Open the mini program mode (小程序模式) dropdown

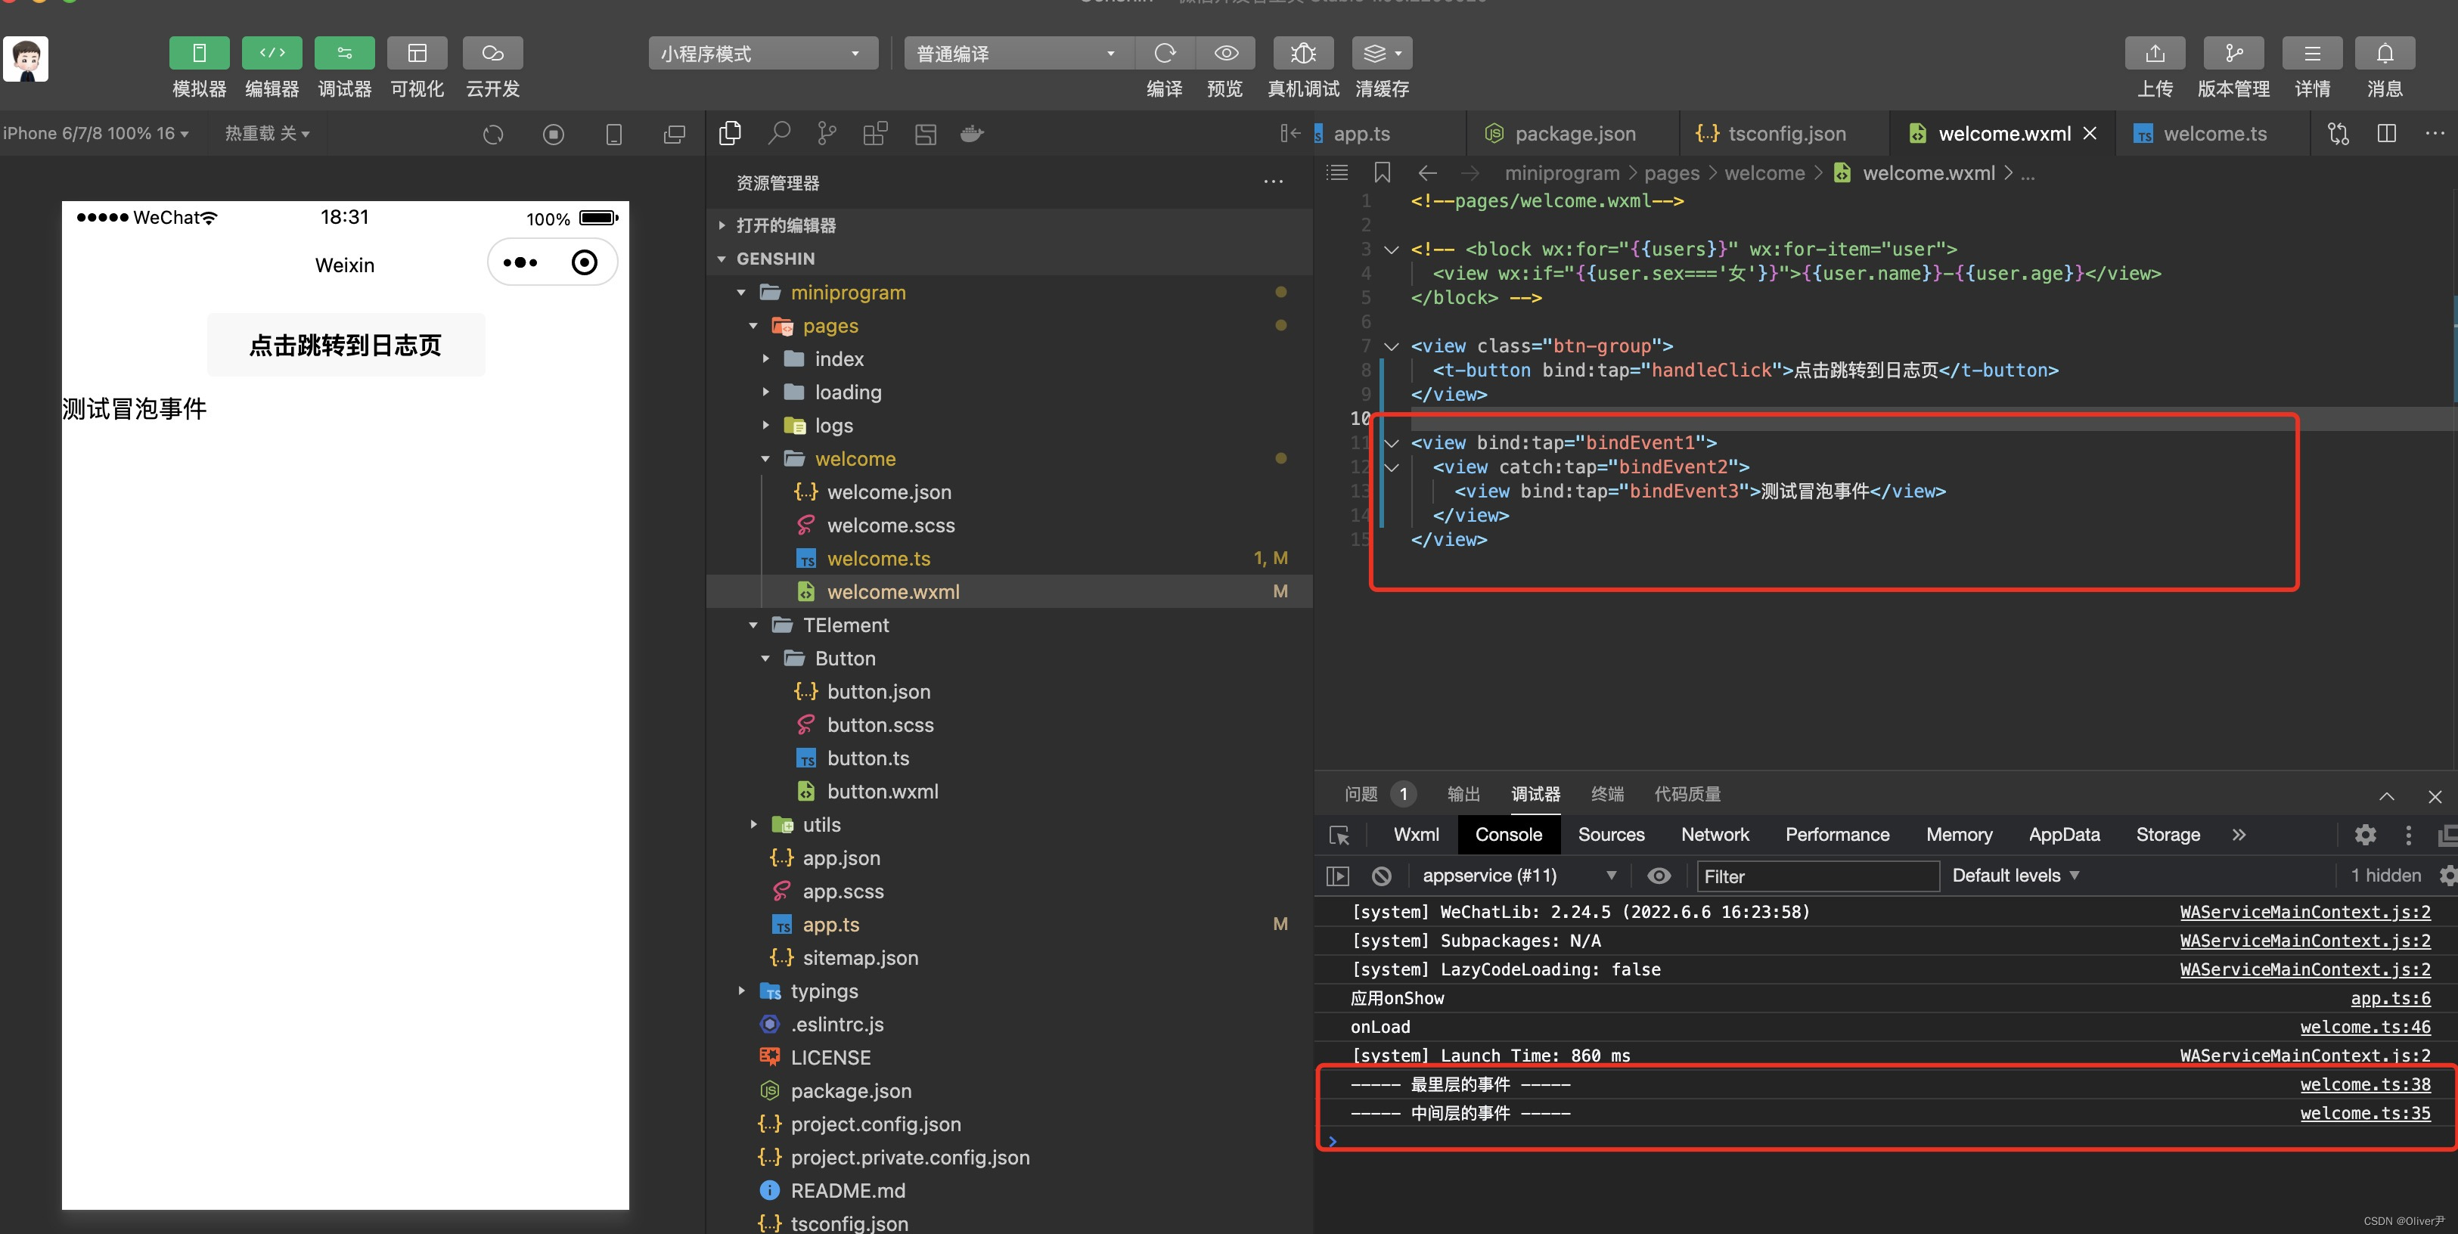[x=761, y=54]
